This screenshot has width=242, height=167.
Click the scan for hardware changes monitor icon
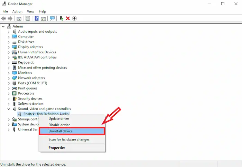click(52, 18)
